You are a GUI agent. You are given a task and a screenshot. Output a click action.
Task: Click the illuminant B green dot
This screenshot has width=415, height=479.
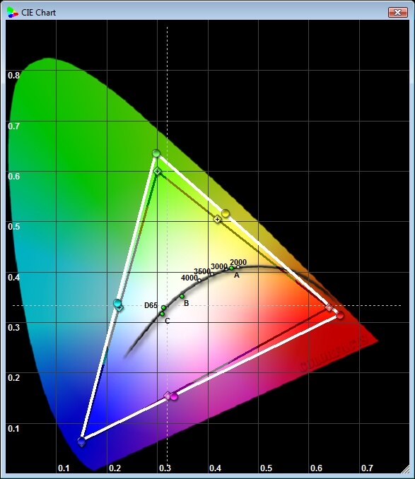coord(182,296)
